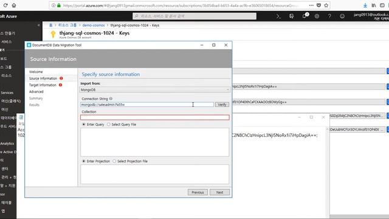This screenshot has width=389, height=219.
Task: Open Azure directory and subscription filter icon
Action: (x=292, y=16)
